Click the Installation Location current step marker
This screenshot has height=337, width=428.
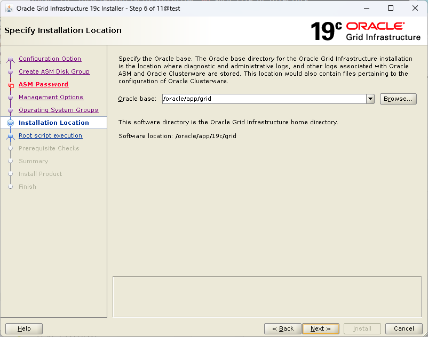[x=10, y=123]
